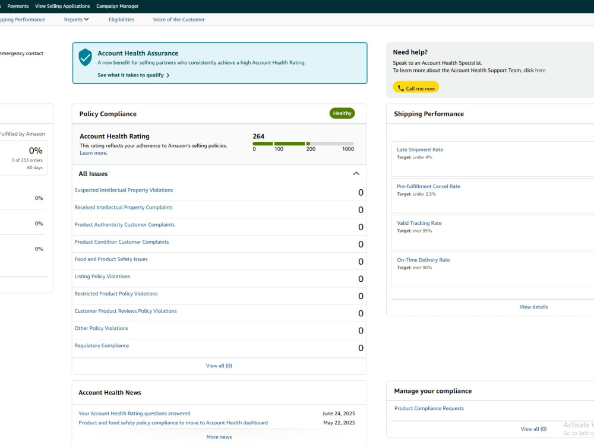This screenshot has height=445, width=594.
Task: Click View details in Shipping Performance
Action: point(533,307)
